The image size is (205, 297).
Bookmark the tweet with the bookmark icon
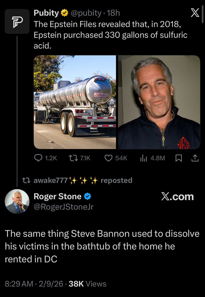[179, 158]
